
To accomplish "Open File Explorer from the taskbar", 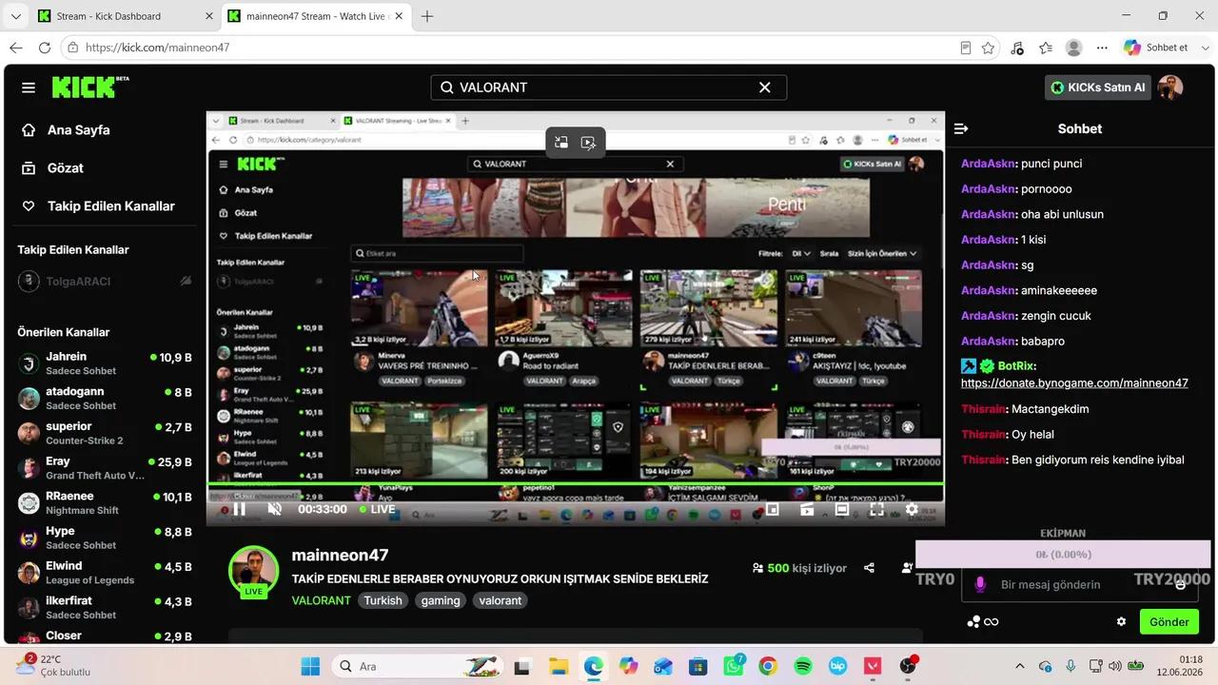I will tap(558, 666).
